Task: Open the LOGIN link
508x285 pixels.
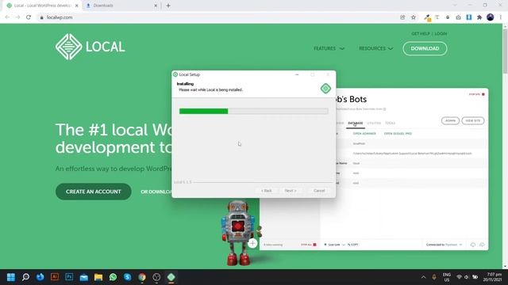Action: [441, 33]
